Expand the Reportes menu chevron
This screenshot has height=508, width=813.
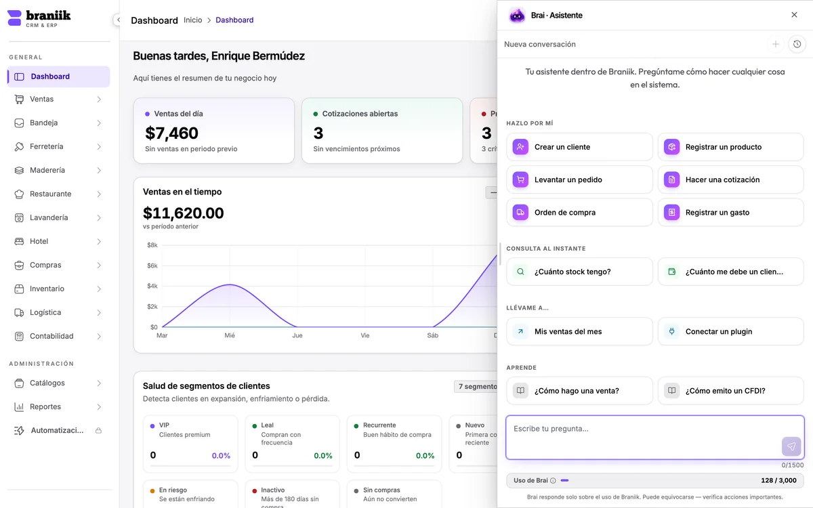[99, 406]
